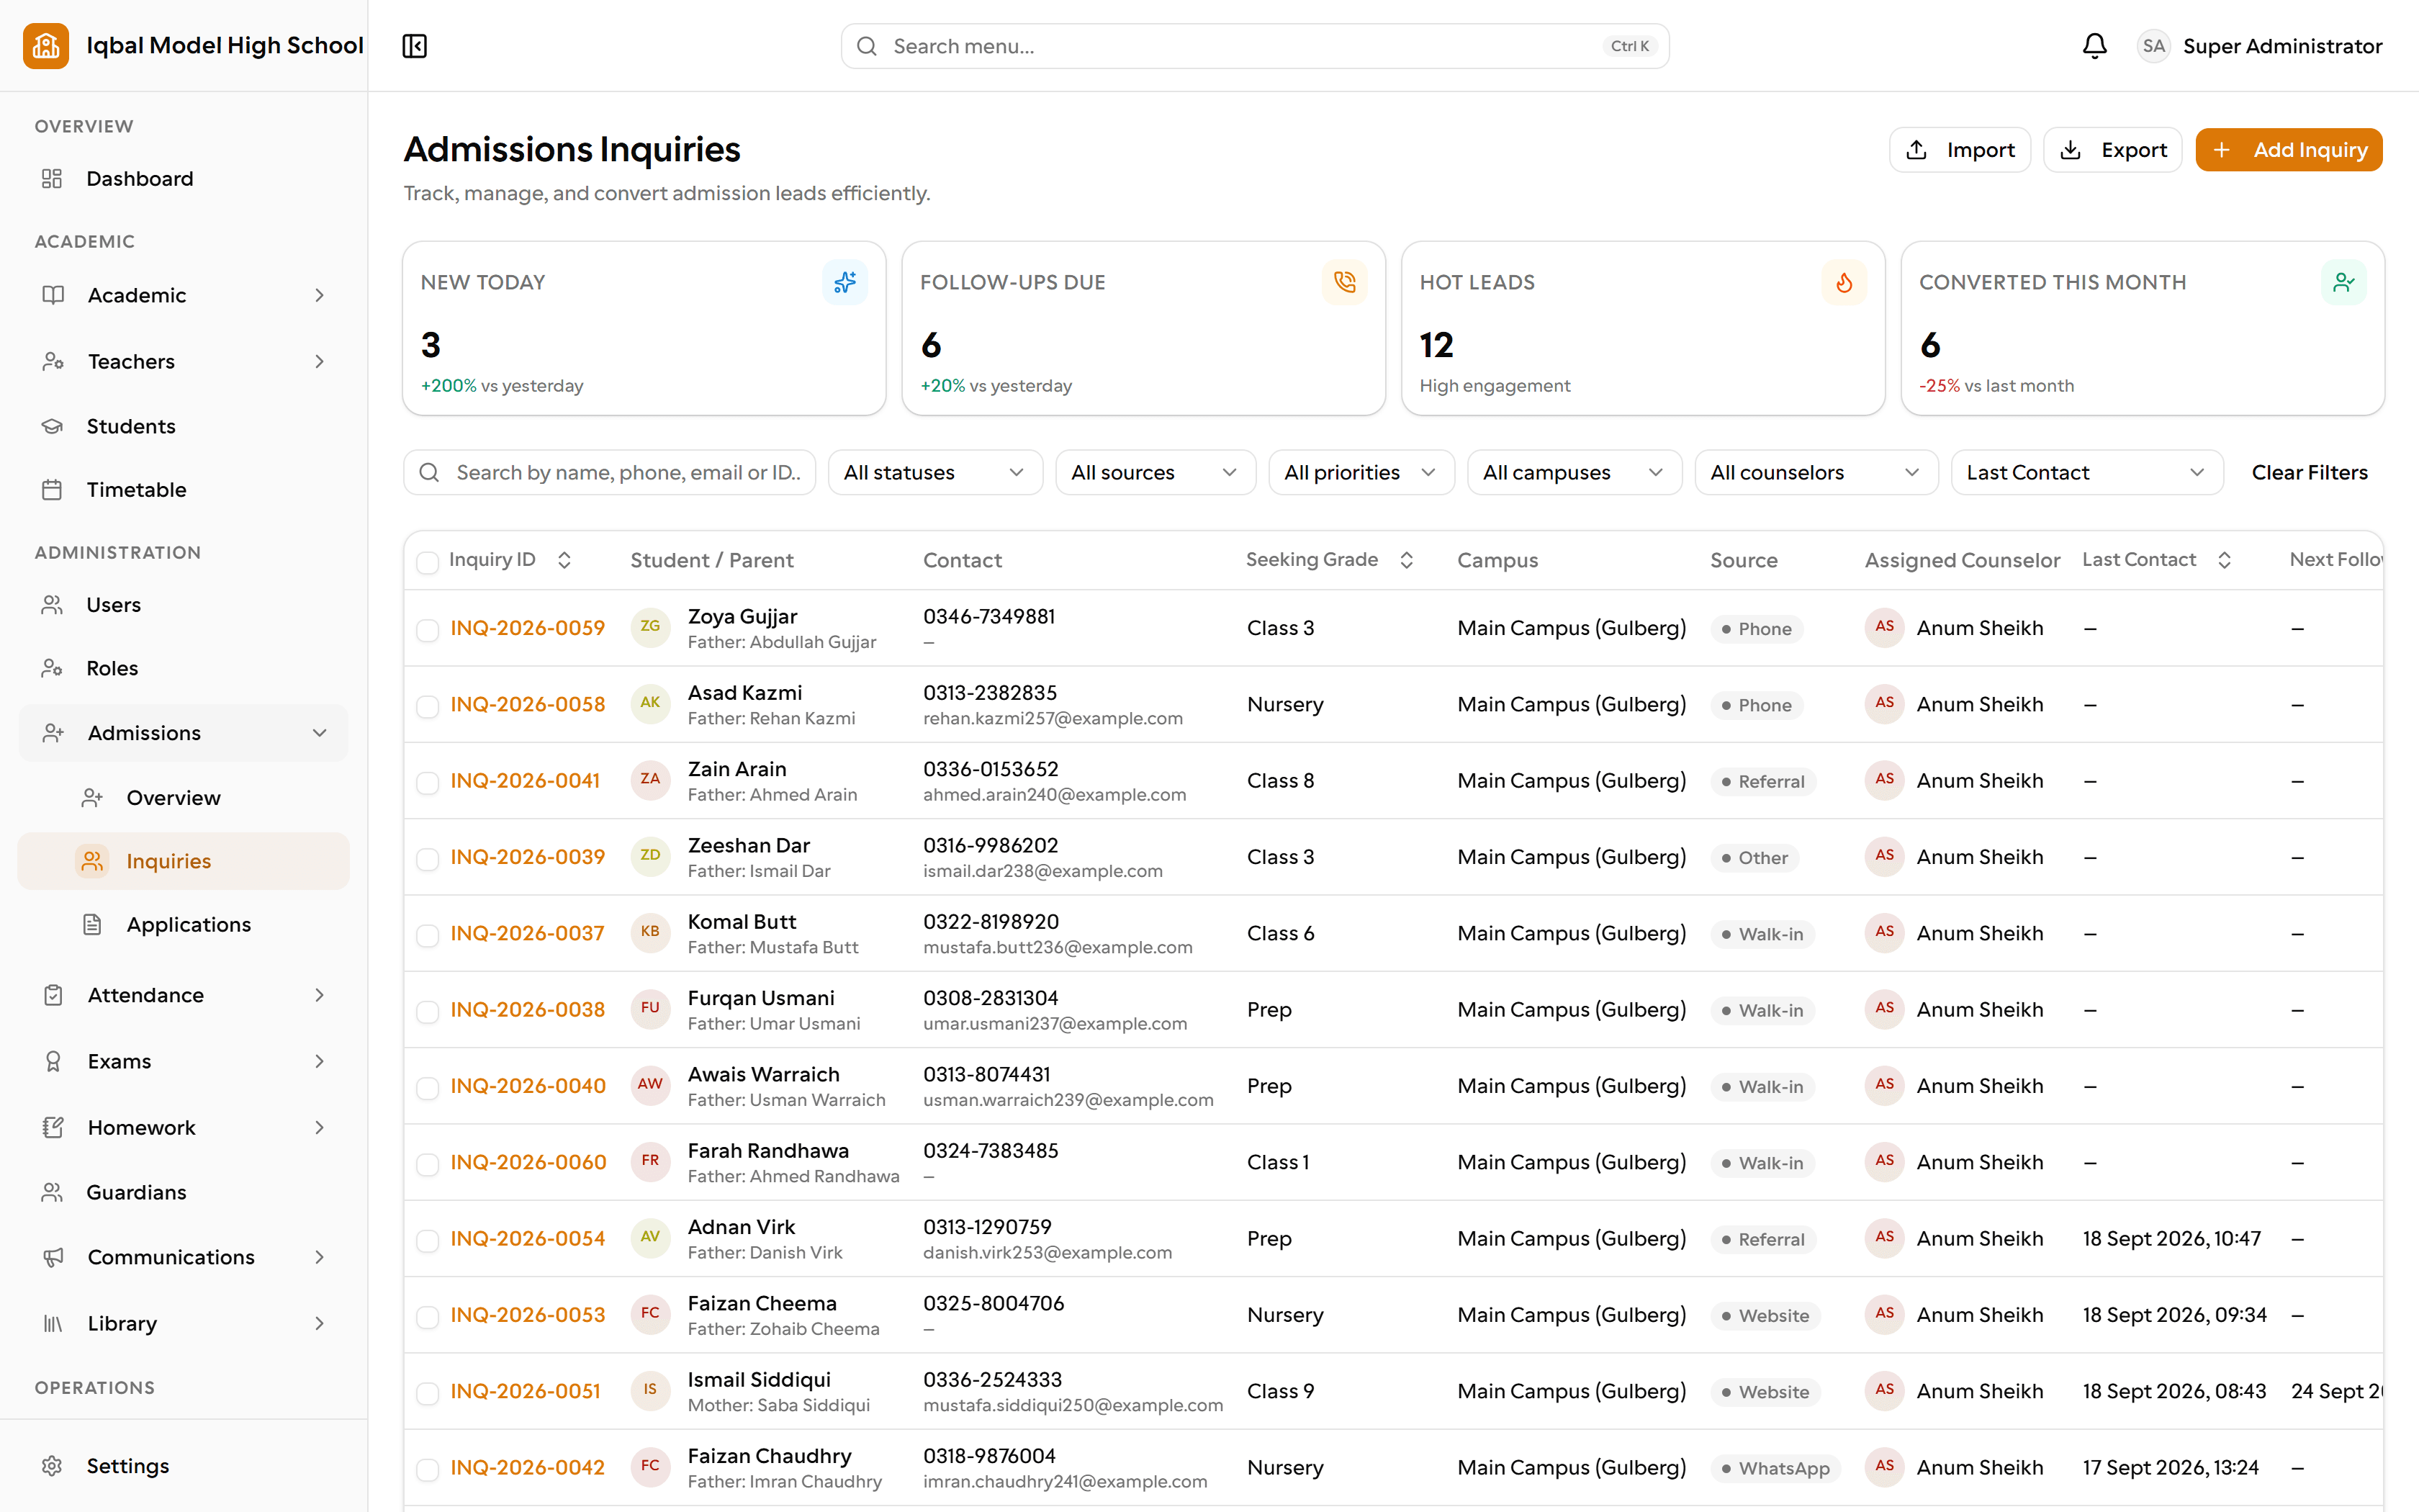
Task: Click the Search menu input field
Action: pos(1254,46)
